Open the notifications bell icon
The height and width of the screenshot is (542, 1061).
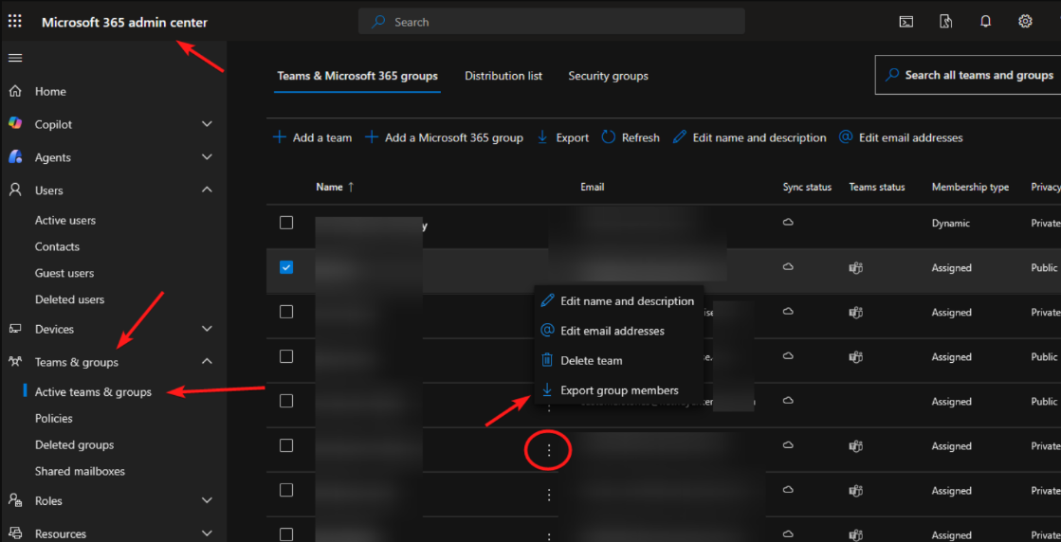985,22
